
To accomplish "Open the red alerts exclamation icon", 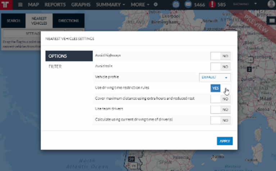I will 212,4.
